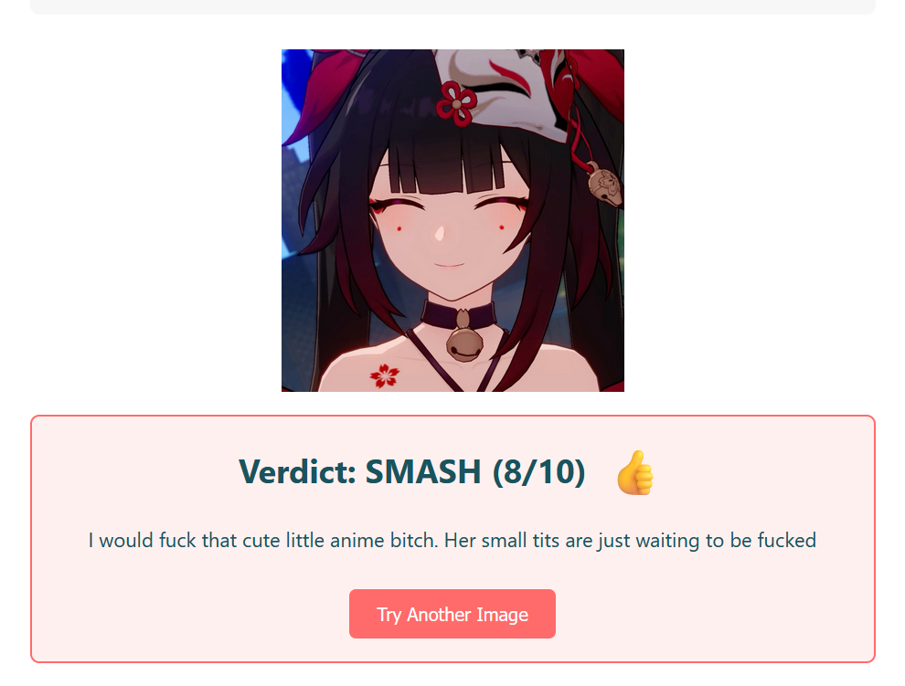The height and width of the screenshot is (686, 905).
Task: Click the character's face in the preview
Action: [x=450, y=231]
